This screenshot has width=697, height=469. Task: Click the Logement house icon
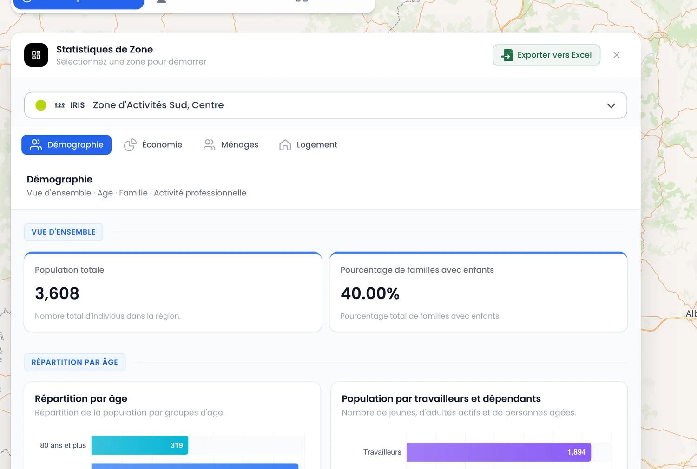point(285,145)
